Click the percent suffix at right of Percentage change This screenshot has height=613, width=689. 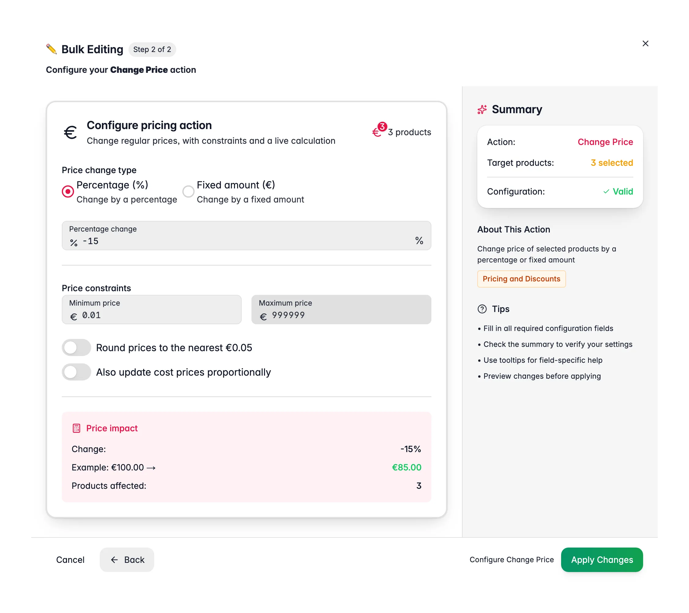click(x=419, y=241)
